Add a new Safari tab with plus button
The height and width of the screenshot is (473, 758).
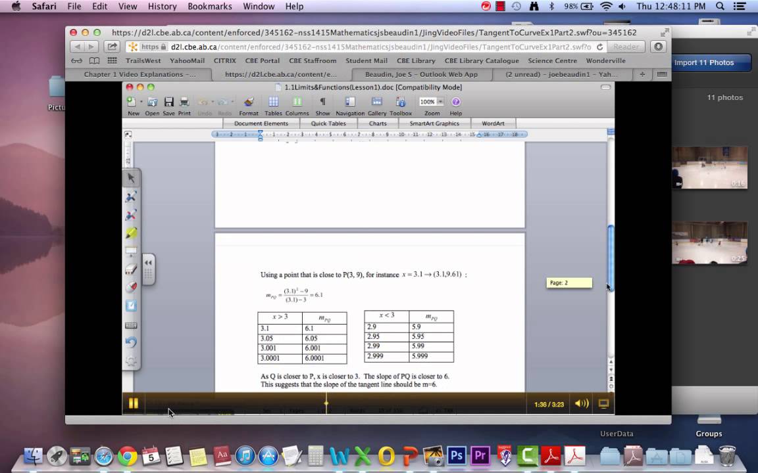(642, 74)
